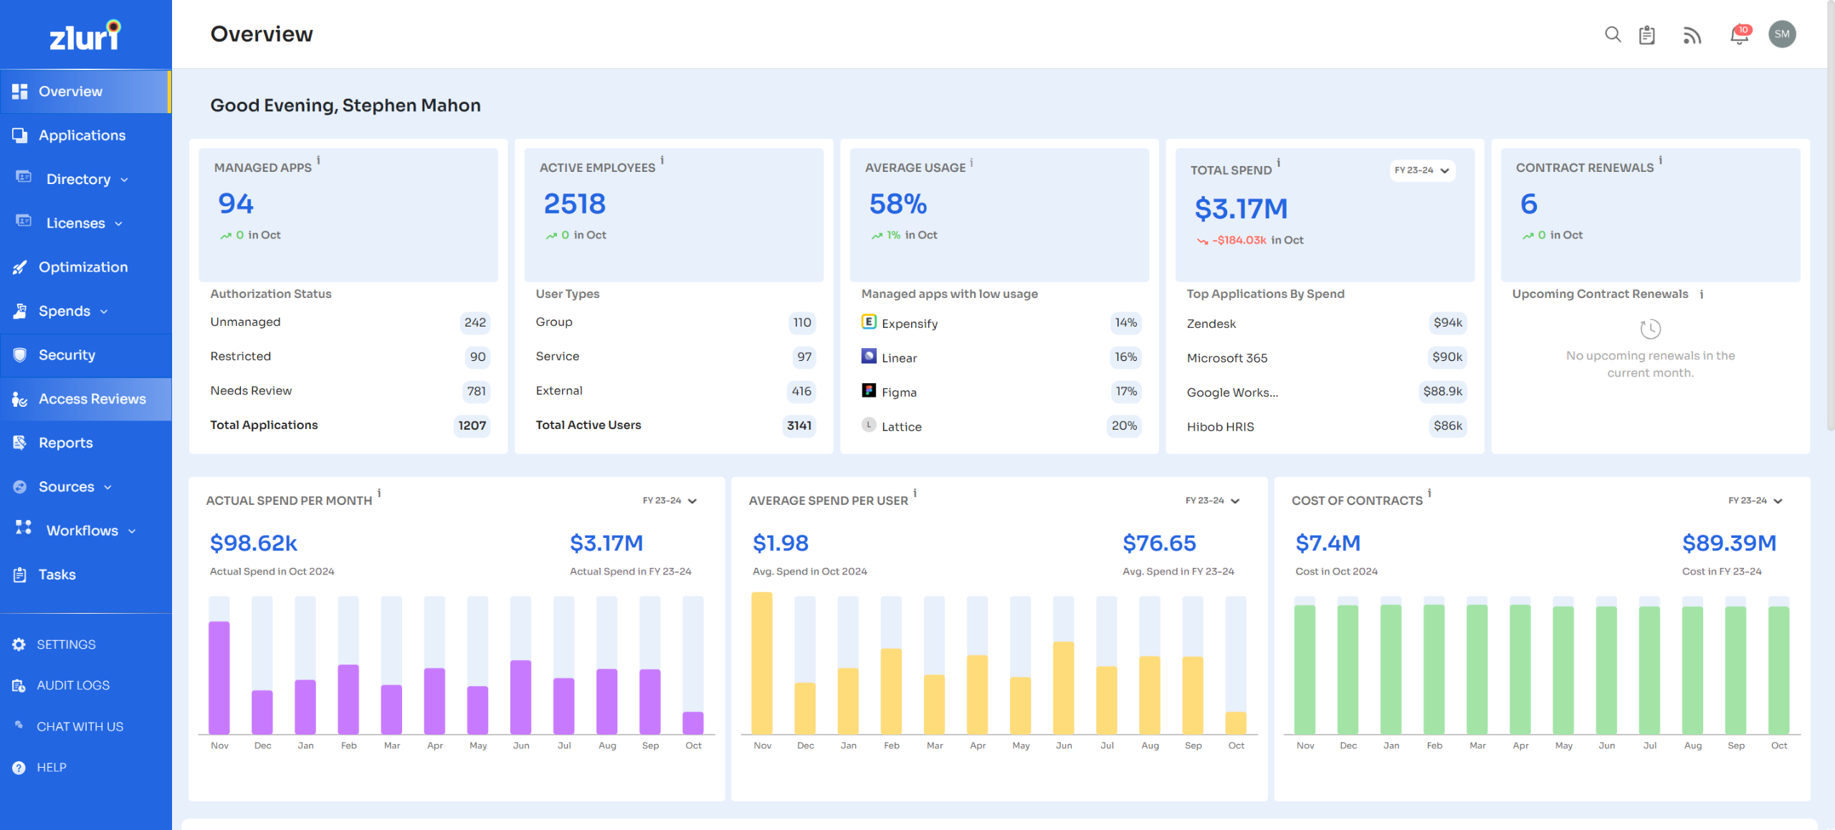Image resolution: width=1835 pixels, height=830 pixels.
Task: Click the Unmanaged apps count 242
Action: [475, 323]
